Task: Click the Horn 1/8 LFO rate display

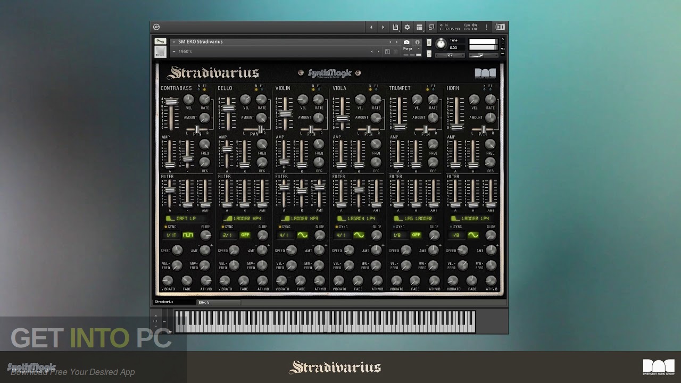Action: (x=456, y=235)
